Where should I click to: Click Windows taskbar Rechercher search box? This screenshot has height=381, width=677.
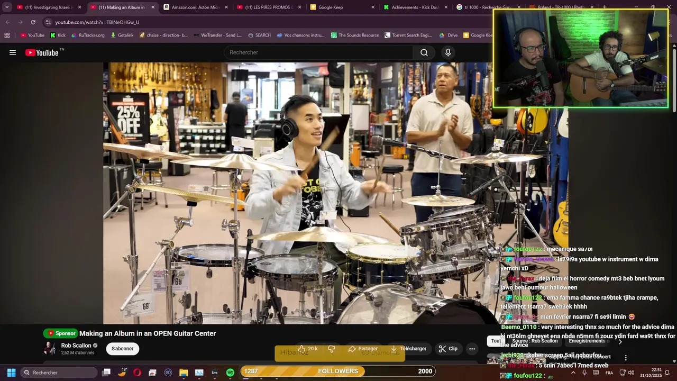coord(59,373)
